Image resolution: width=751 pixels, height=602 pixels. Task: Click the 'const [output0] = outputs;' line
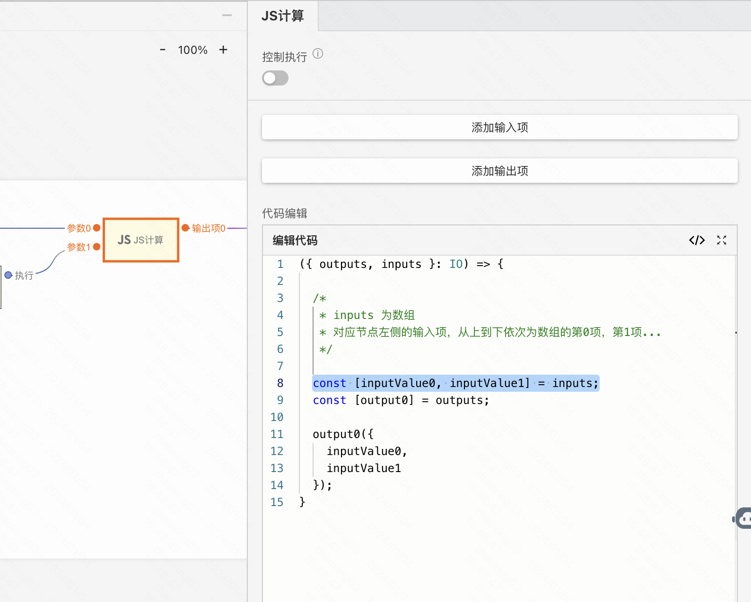tap(401, 400)
